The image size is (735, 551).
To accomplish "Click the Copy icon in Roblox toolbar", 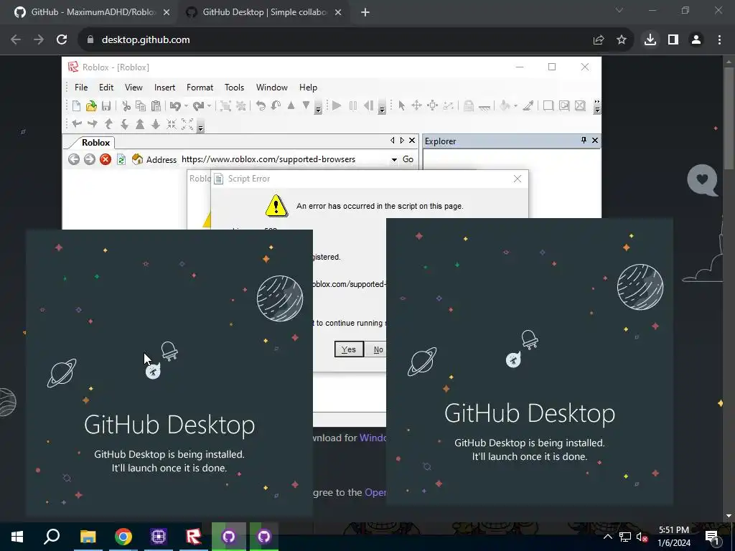I will pyautogui.click(x=141, y=106).
